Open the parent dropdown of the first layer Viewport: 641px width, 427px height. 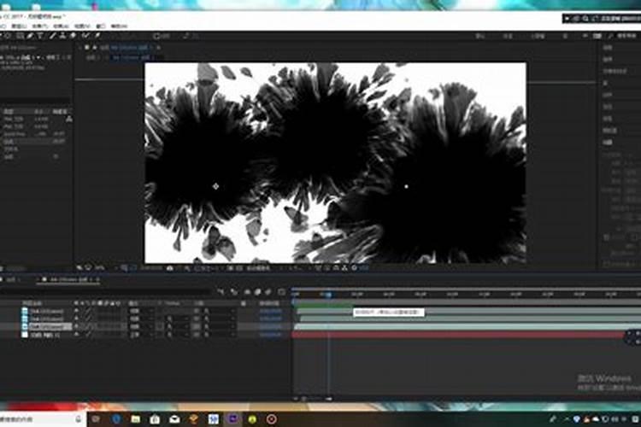click(x=219, y=311)
